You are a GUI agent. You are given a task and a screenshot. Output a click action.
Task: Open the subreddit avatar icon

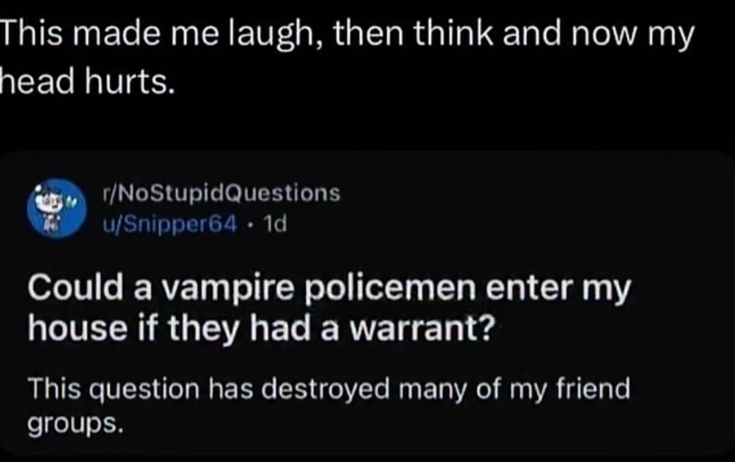click(55, 208)
